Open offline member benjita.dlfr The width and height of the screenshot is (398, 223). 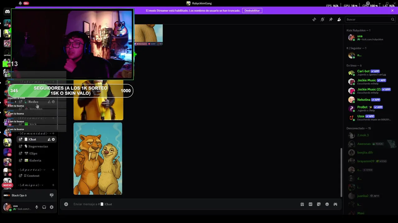coord(370,153)
